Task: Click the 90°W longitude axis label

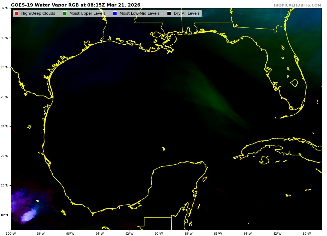Action: [159, 233]
